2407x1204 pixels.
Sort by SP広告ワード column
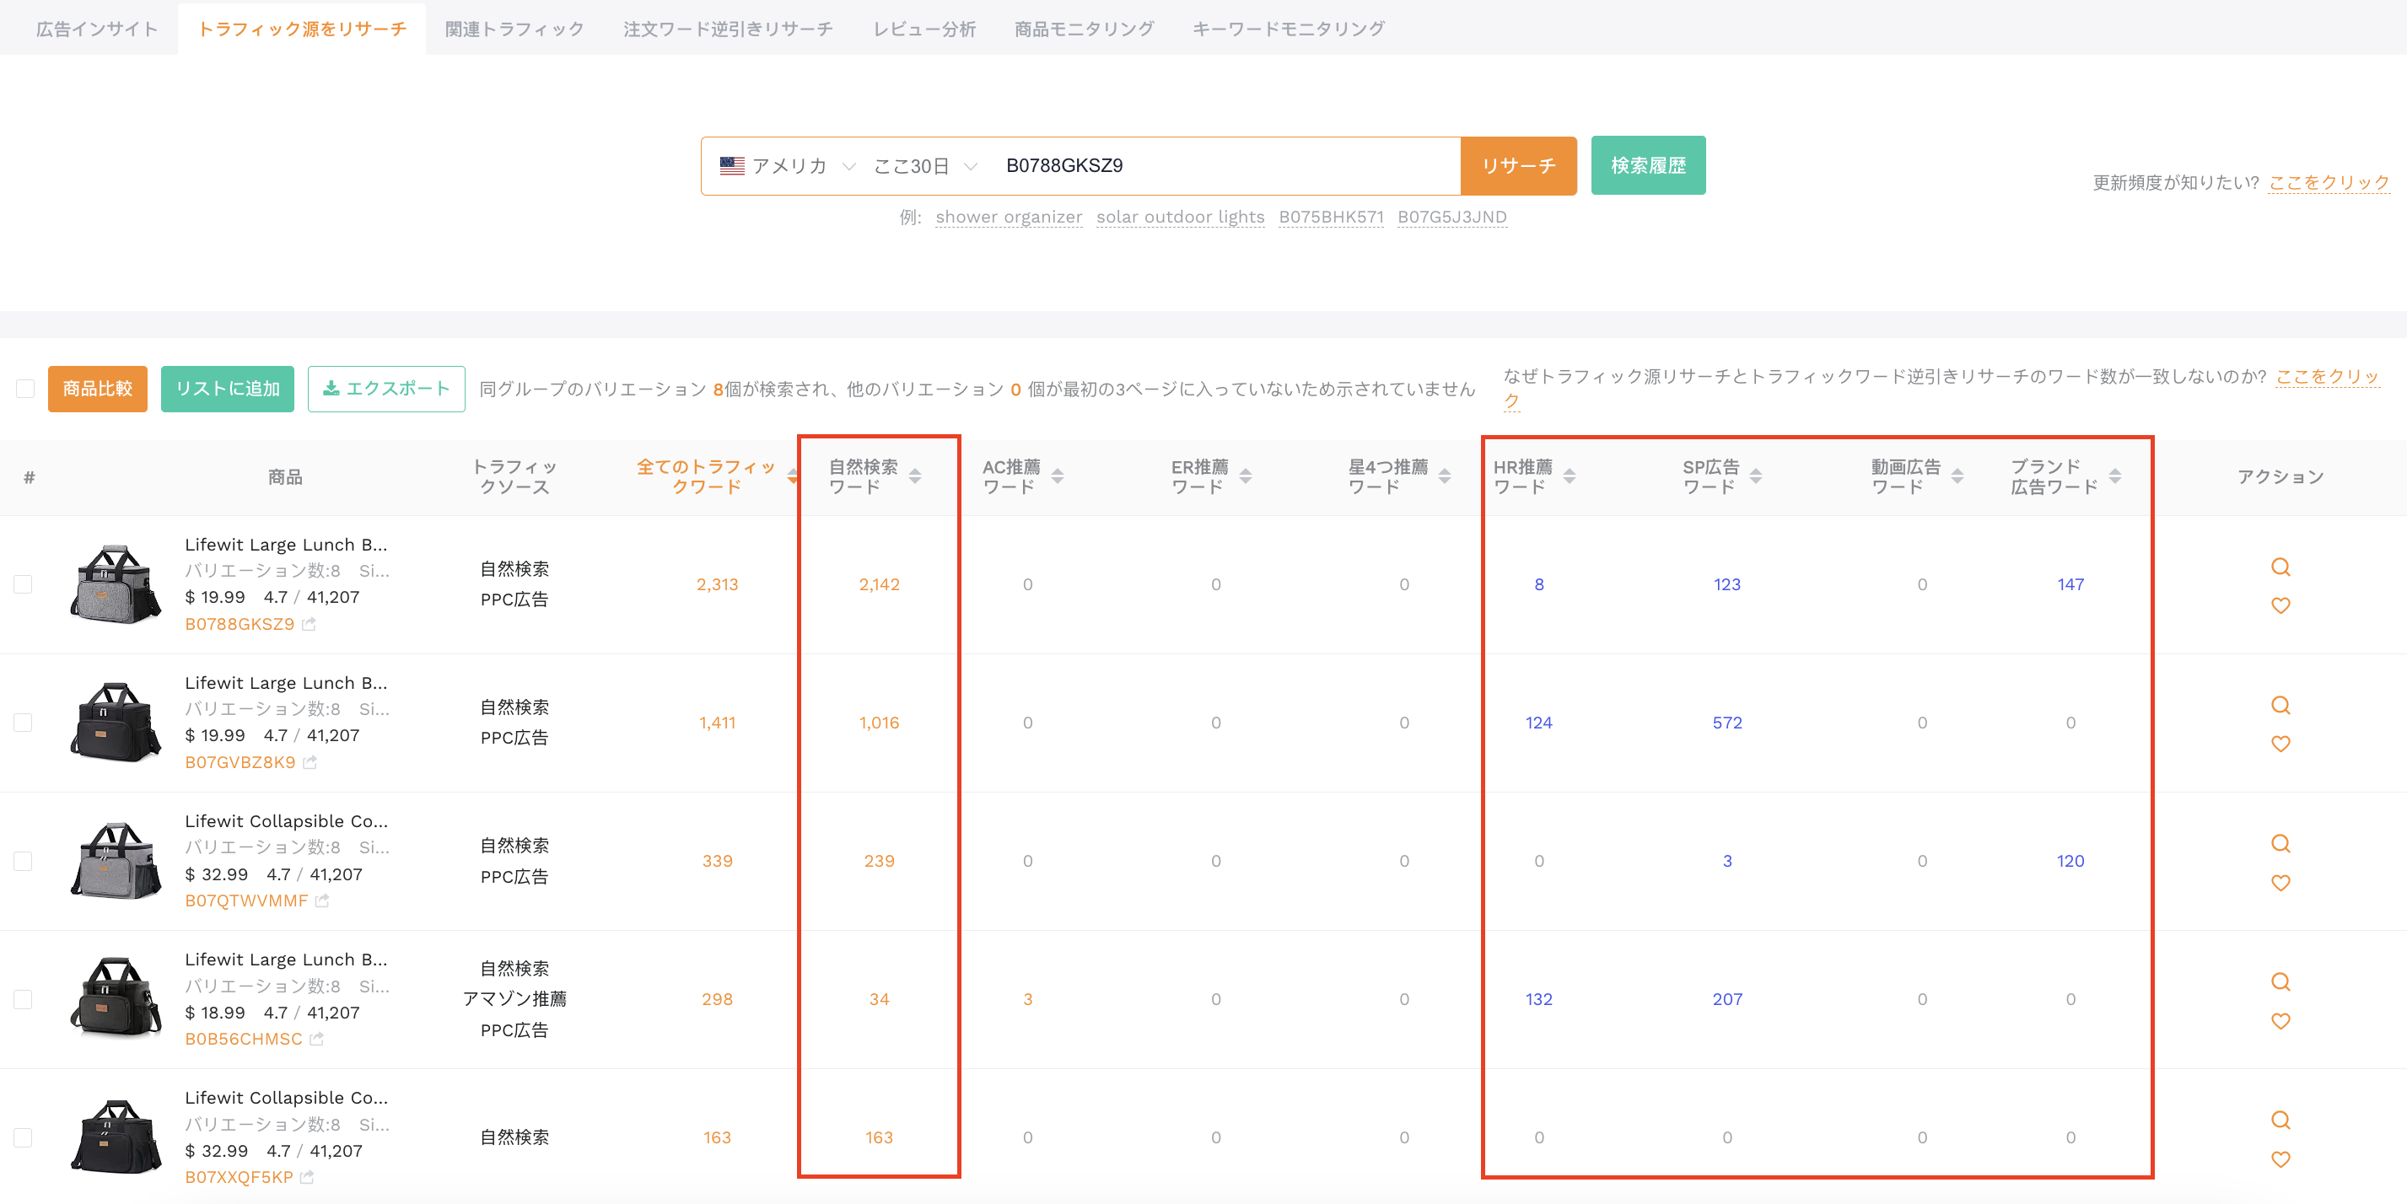click(1756, 476)
